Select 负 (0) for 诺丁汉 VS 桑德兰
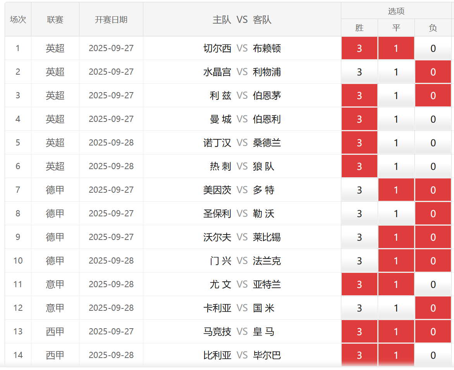 pos(433,143)
